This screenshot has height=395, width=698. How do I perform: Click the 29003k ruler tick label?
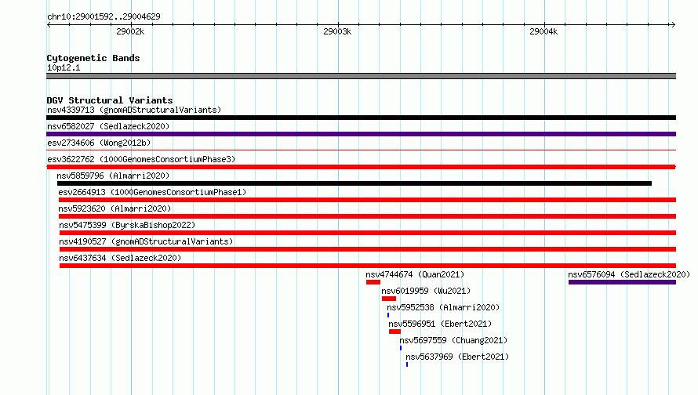pos(337,31)
